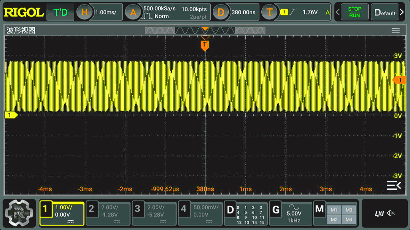
Task: Open the Delay D icon in the top bar
Action: point(221,12)
